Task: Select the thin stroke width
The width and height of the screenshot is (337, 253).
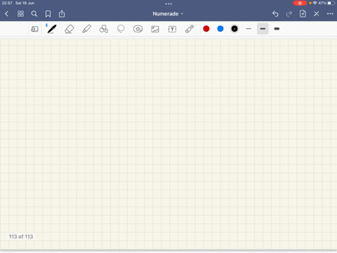Action: 249,29
